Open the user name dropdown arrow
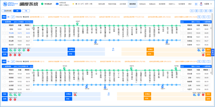 click(211, 4)
